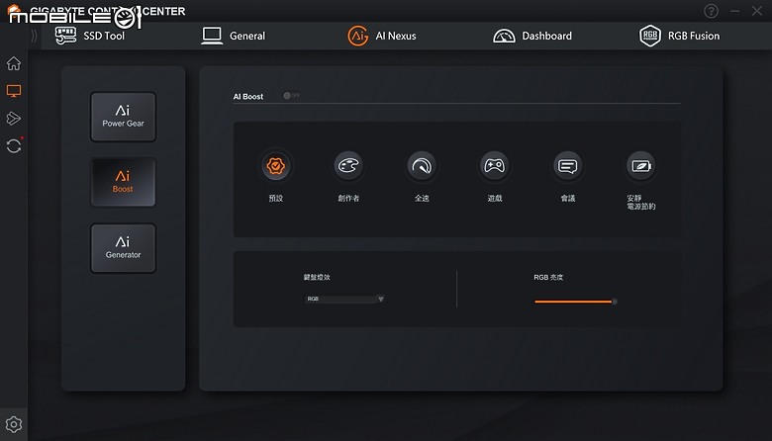772x441 pixels.
Task: Go to the Dashboard tab
Action: point(532,36)
